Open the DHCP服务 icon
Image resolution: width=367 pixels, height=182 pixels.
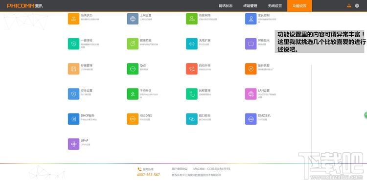[x=74, y=119]
